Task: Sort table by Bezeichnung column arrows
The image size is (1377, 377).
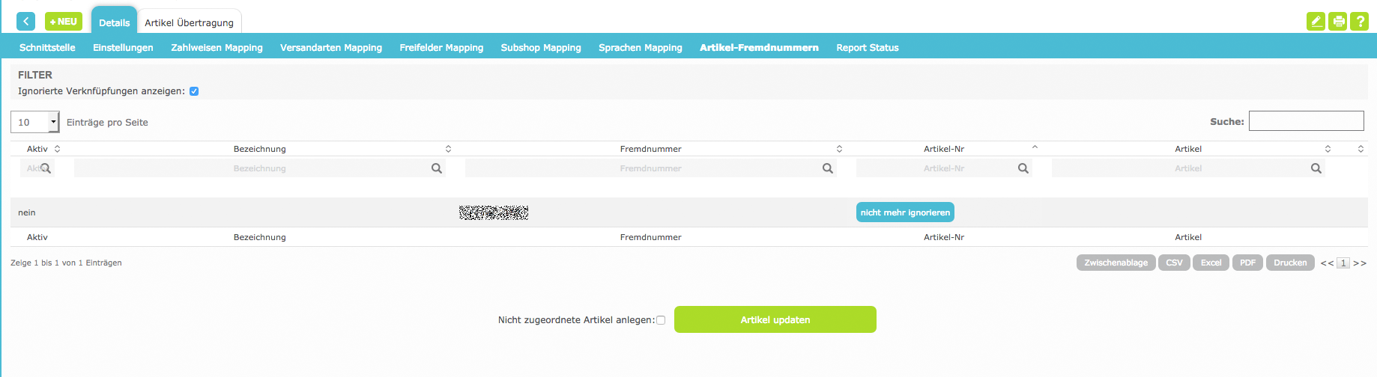Action: coord(448,149)
